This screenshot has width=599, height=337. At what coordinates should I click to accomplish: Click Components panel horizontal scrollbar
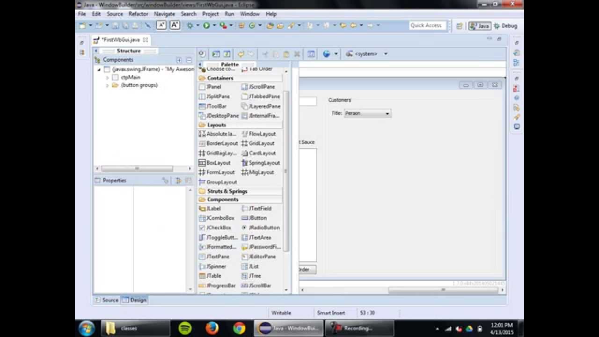pos(137,168)
